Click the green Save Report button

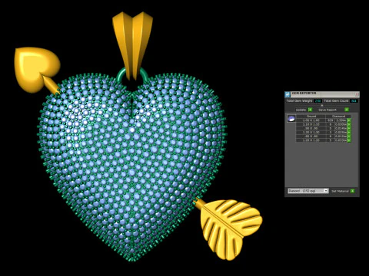(x=347, y=110)
